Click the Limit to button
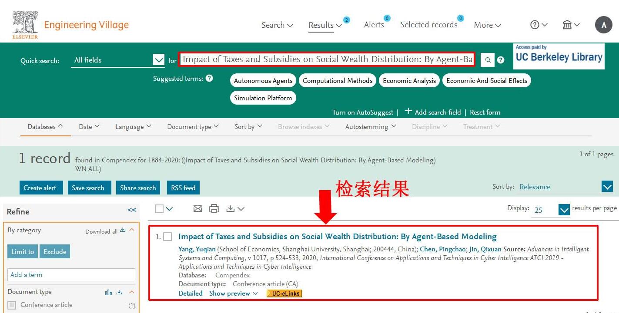Screen dimensions: 619x313 pyautogui.click(x=23, y=252)
